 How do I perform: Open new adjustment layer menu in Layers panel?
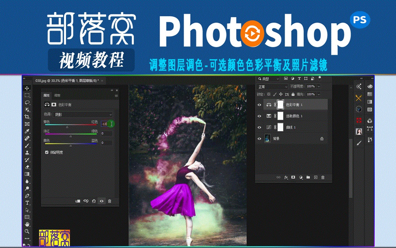301,177
